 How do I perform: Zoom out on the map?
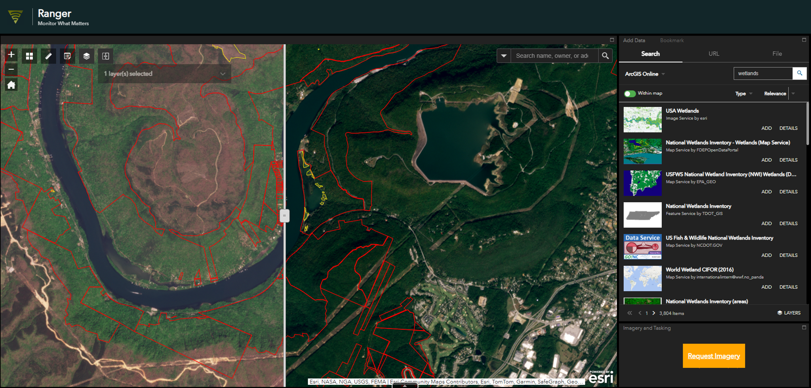11,69
